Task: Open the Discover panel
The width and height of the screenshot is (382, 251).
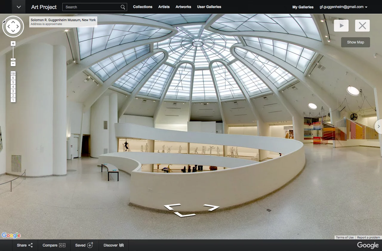Action: 113,245
